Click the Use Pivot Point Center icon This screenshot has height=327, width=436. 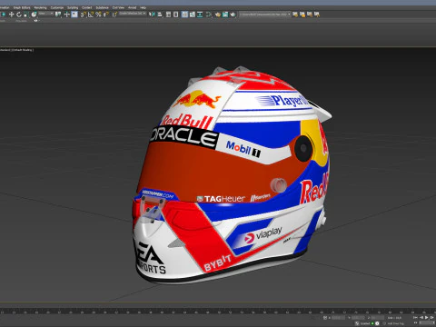click(58, 15)
